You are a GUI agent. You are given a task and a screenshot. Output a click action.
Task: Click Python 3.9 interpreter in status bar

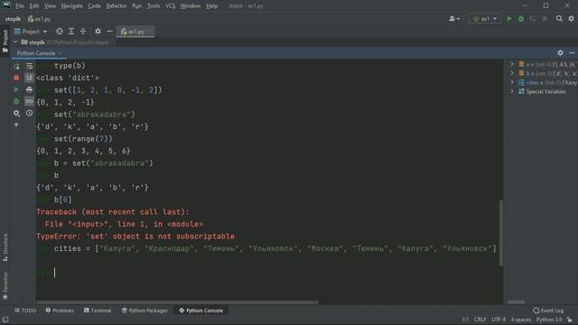(x=549, y=320)
